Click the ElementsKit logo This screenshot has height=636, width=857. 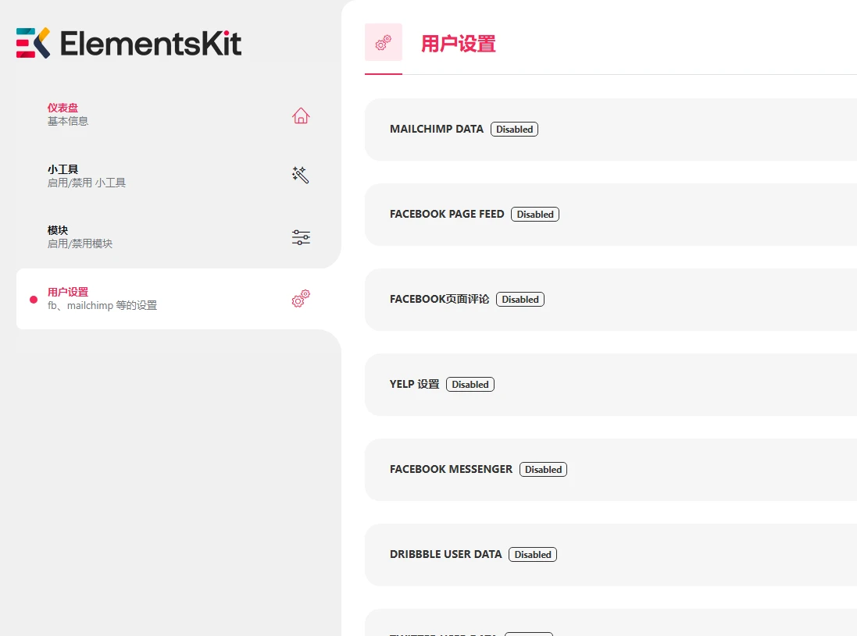(x=129, y=43)
